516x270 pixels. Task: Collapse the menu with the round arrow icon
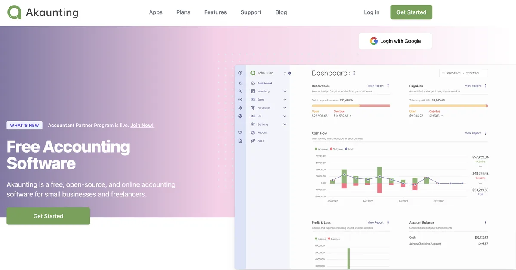(289, 73)
